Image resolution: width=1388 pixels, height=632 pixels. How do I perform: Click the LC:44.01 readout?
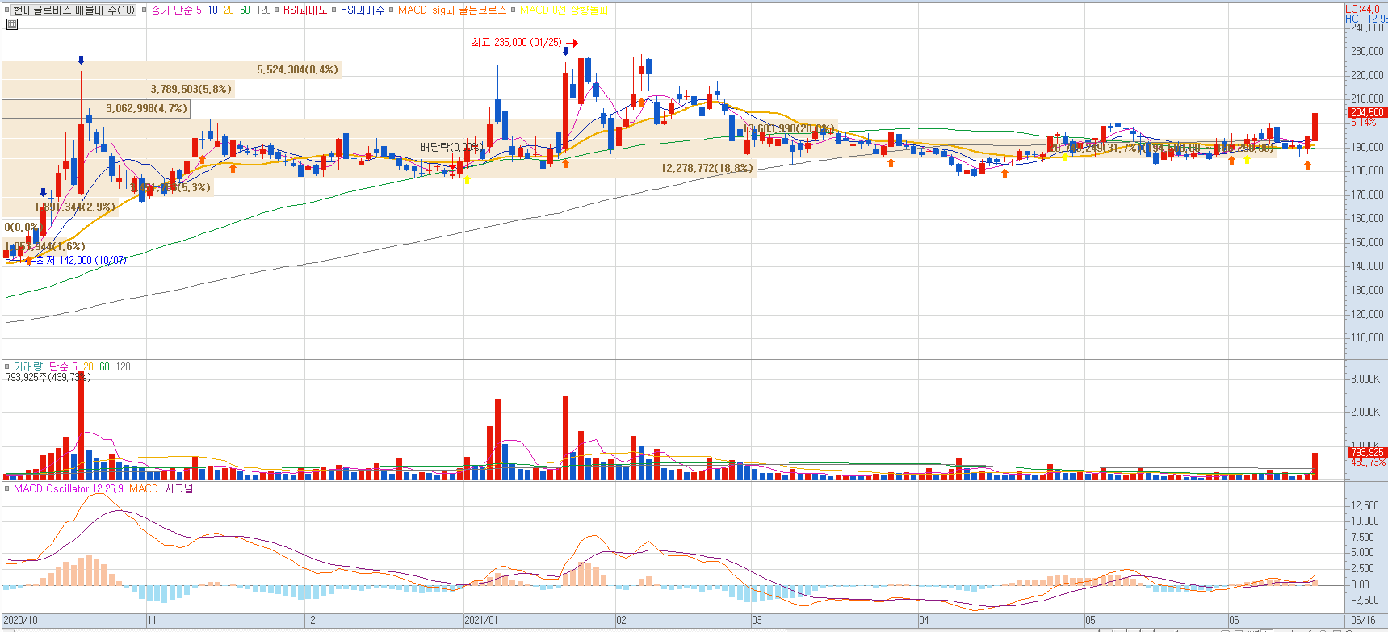click(1365, 9)
